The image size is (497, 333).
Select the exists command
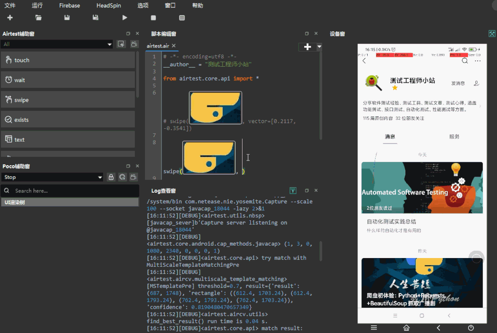click(x=68, y=120)
